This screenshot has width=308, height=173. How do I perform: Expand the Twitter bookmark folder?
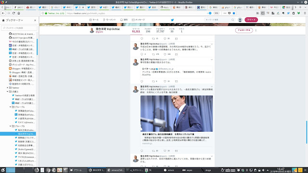click(8, 87)
